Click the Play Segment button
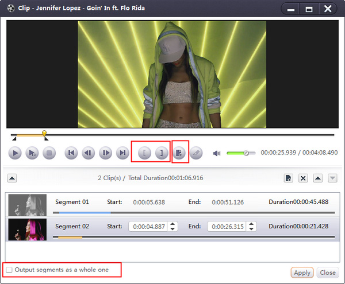 [x=32, y=153]
